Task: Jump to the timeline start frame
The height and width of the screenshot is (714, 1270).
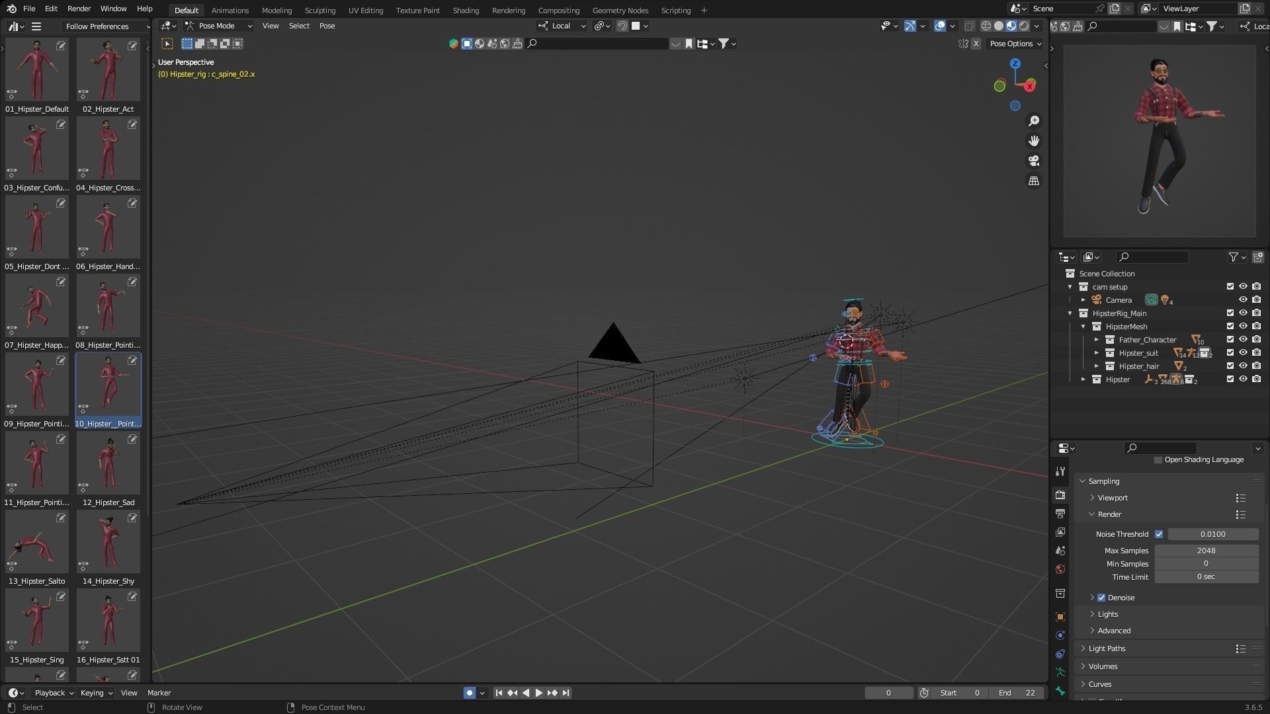Action: 499,693
